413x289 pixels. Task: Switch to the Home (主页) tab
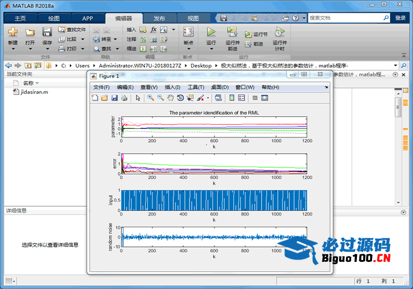pos(20,18)
